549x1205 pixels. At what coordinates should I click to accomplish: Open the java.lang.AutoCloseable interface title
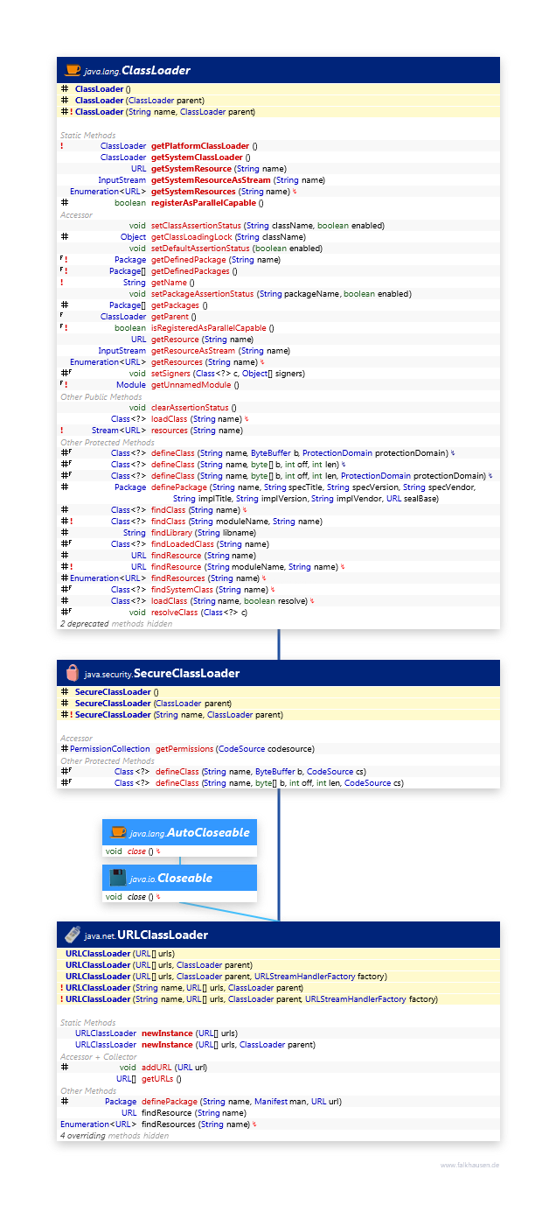tap(190, 832)
